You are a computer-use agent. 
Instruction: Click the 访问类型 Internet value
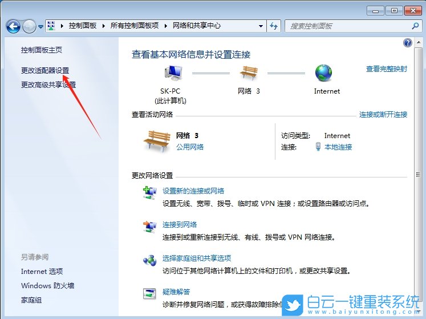pos(337,136)
